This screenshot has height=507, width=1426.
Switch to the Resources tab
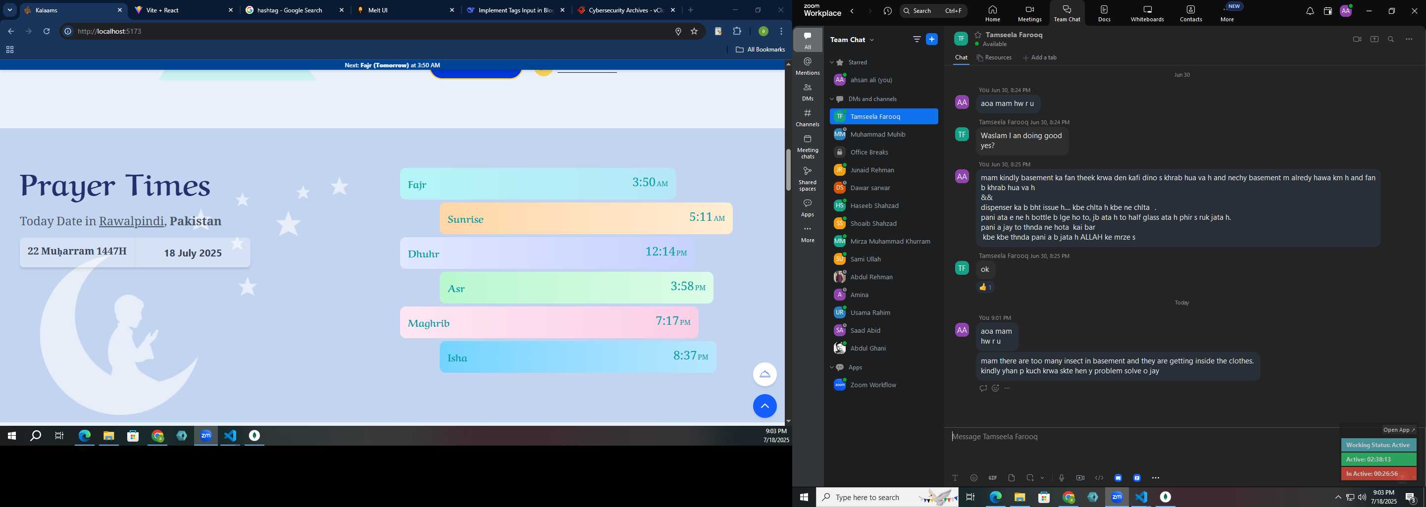point(994,57)
